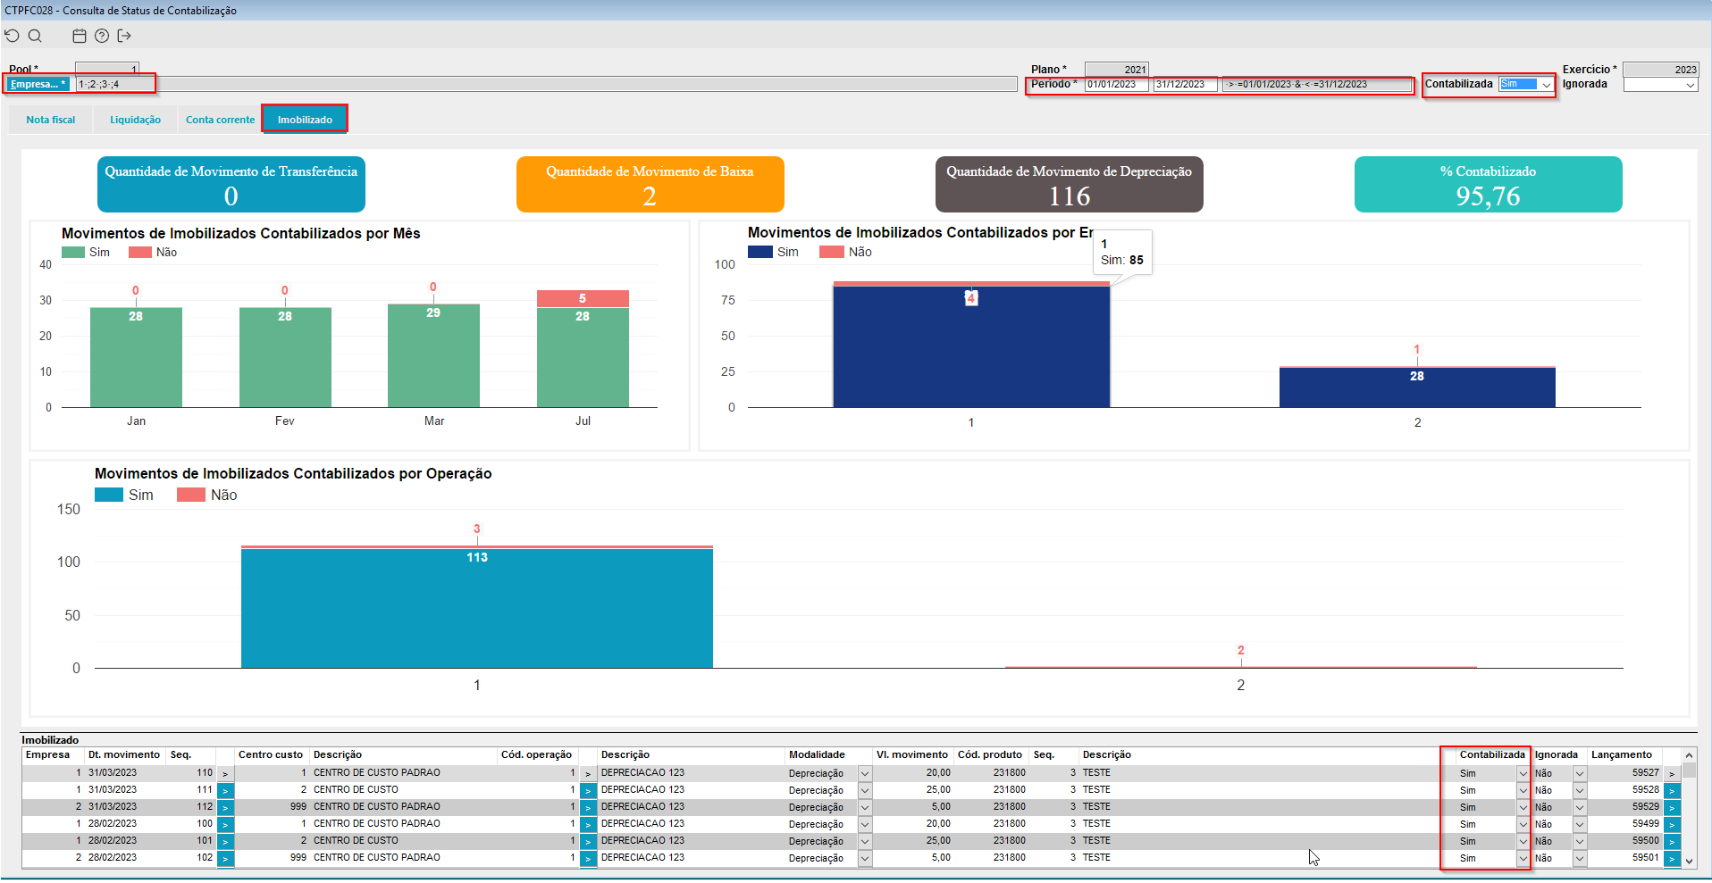Click red Não swatch in the por Mês legend
This screenshot has height=883, width=1712.
coord(140,253)
